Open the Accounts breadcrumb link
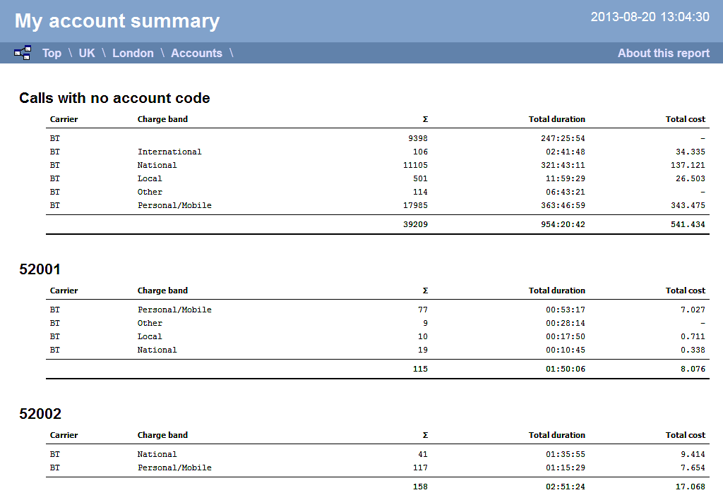723x495 pixels. point(196,53)
